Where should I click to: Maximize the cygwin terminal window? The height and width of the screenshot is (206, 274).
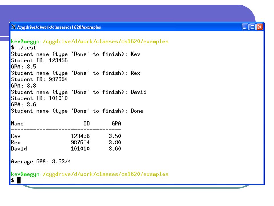pos(252,27)
